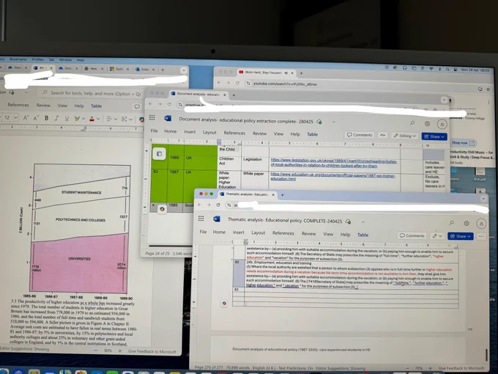Click Bookmarks in the macOS menu bar
Viewport: 498px width, 374px height.
click(18, 59)
